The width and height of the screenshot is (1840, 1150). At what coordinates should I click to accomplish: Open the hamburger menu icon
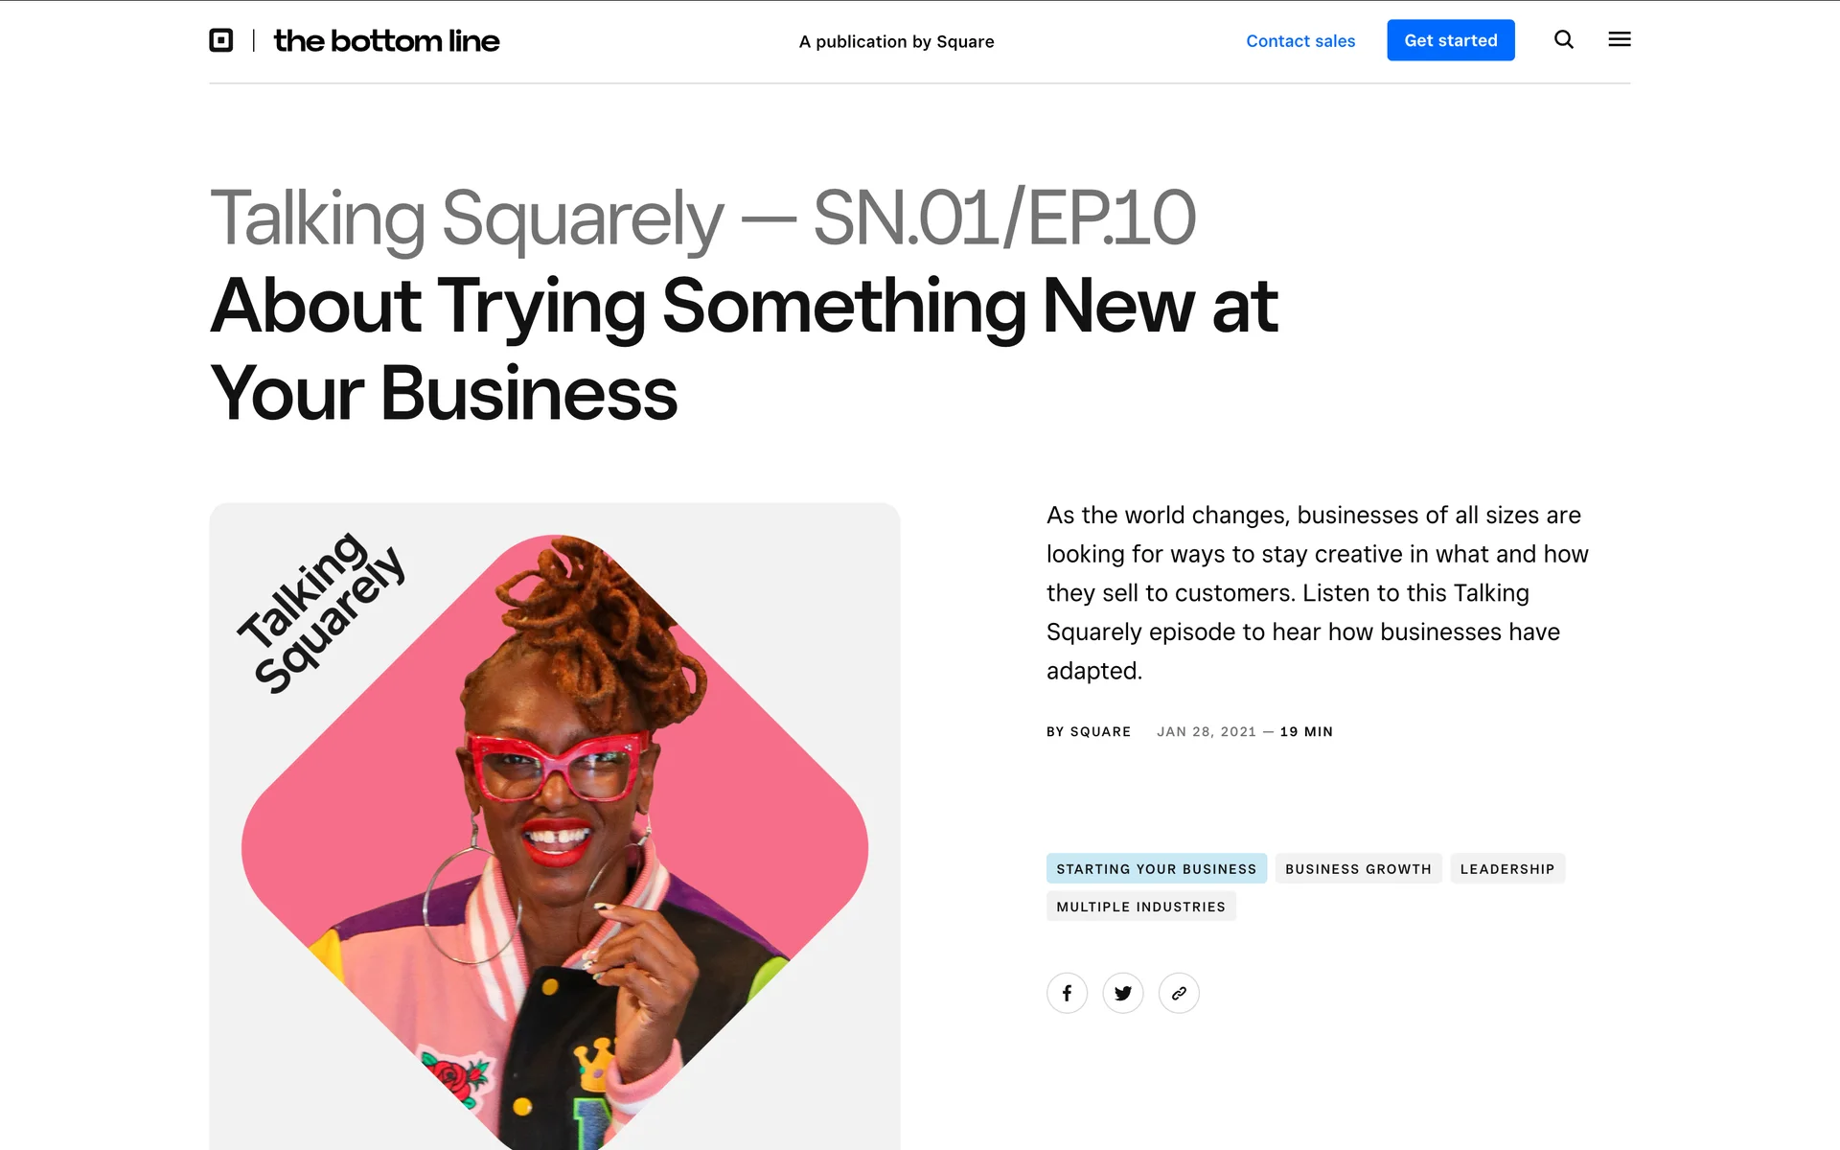pyautogui.click(x=1620, y=39)
